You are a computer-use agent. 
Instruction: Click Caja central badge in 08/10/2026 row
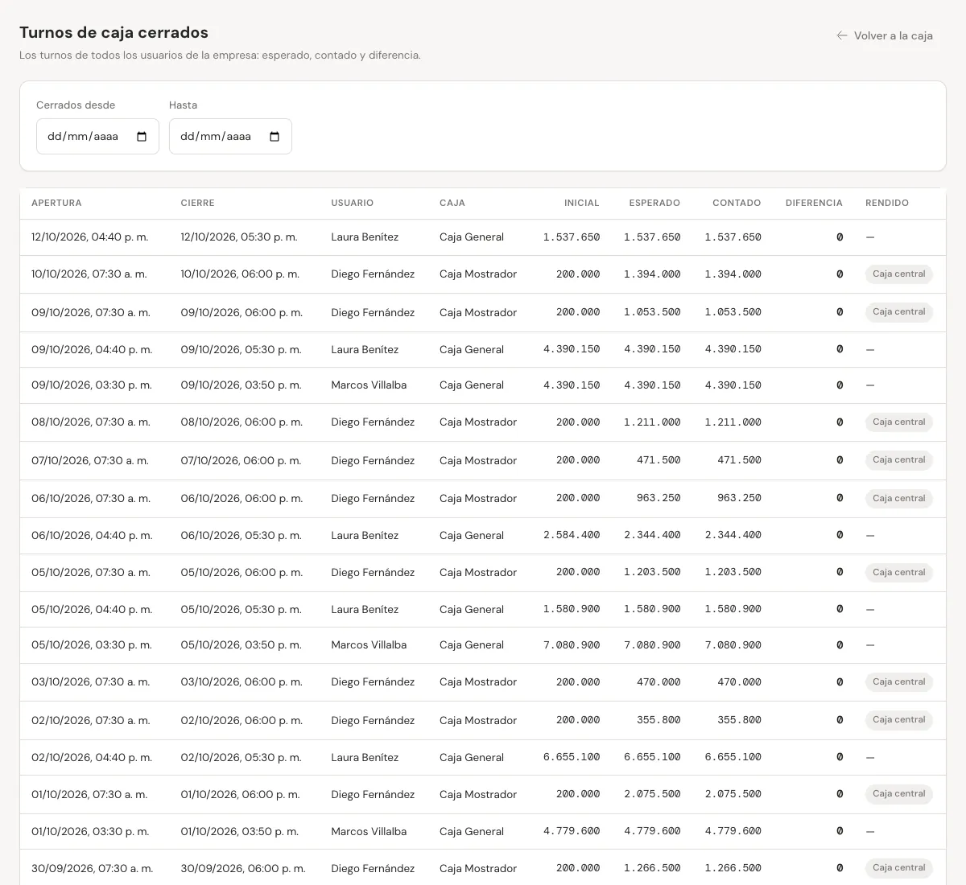[899, 422]
